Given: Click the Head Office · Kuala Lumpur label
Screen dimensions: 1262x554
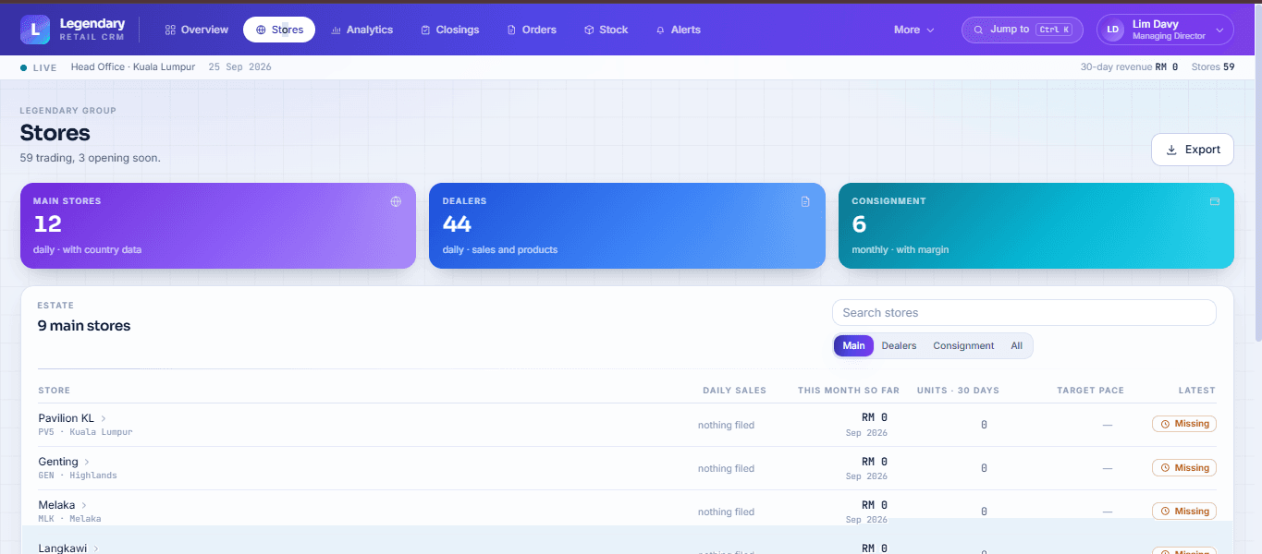Looking at the screenshot, I should tap(133, 67).
